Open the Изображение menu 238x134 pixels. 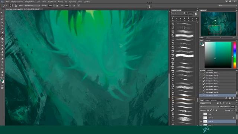click(x=30, y=1)
